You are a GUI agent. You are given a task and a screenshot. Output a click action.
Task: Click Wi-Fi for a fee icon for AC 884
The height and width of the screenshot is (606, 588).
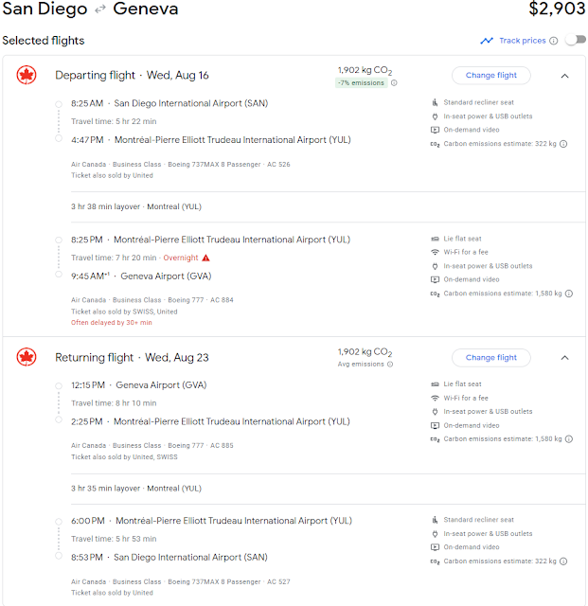435,252
